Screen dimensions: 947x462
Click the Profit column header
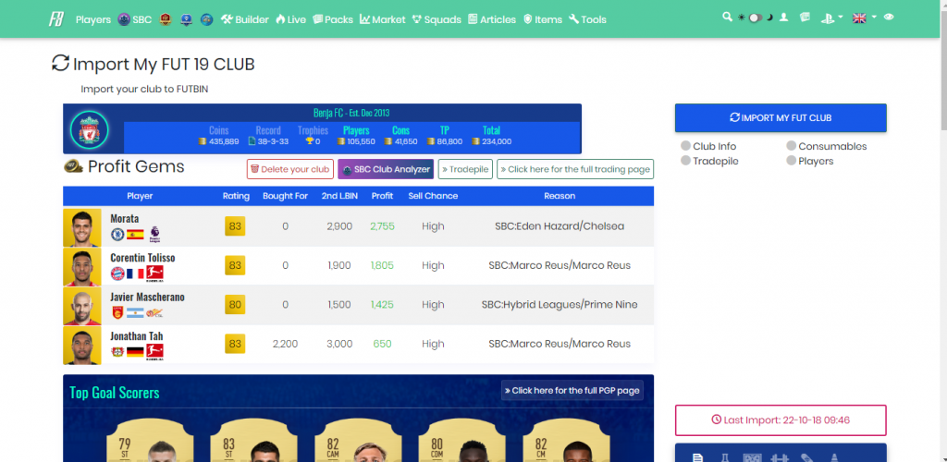382,196
